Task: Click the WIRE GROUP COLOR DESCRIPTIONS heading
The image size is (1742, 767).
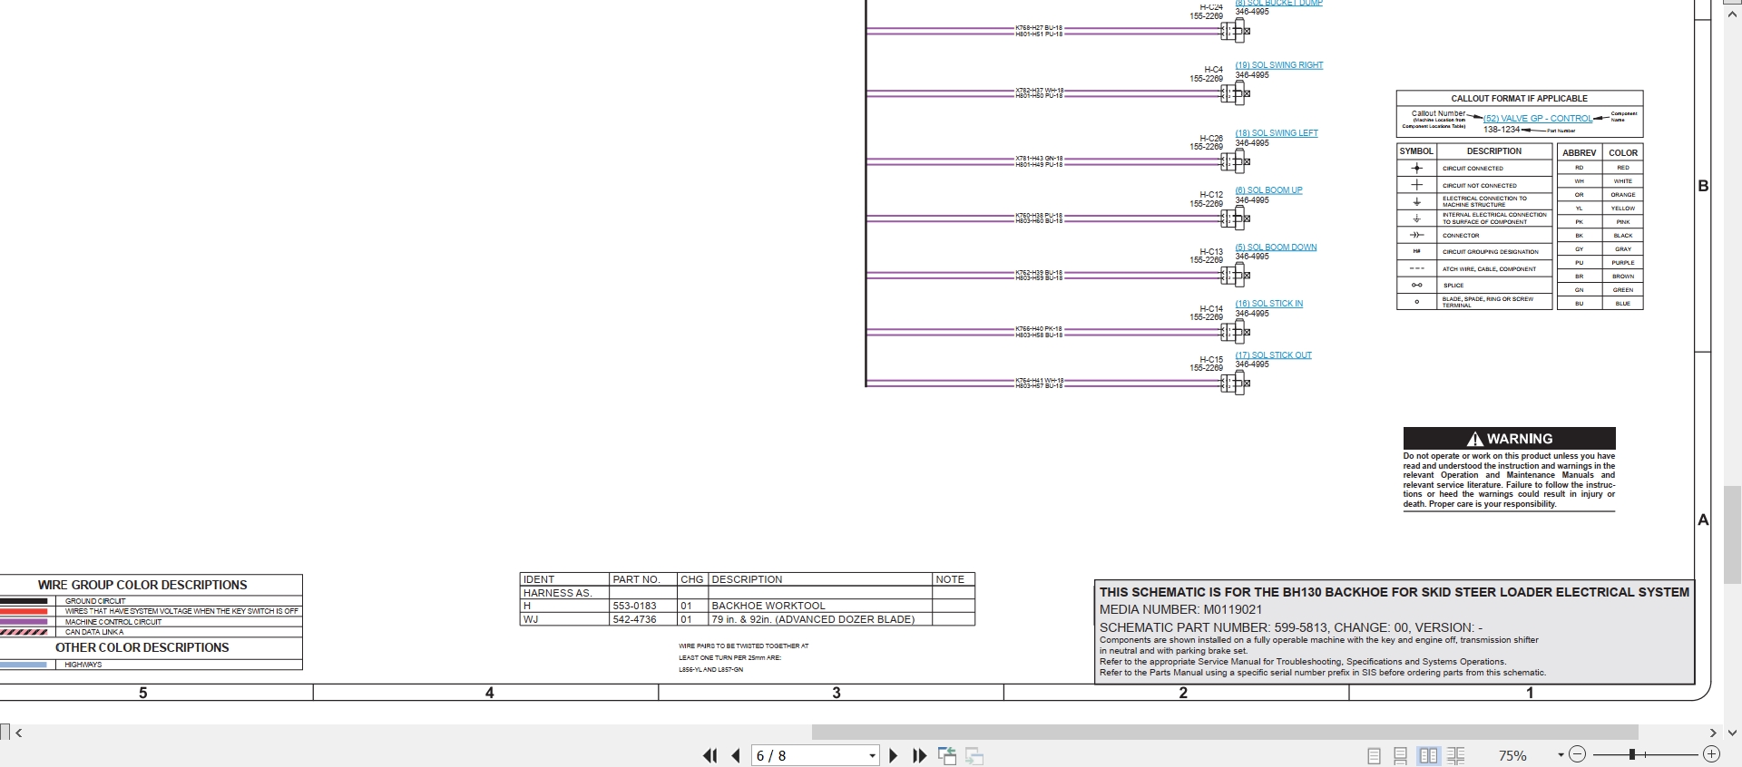Action: click(x=142, y=586)
